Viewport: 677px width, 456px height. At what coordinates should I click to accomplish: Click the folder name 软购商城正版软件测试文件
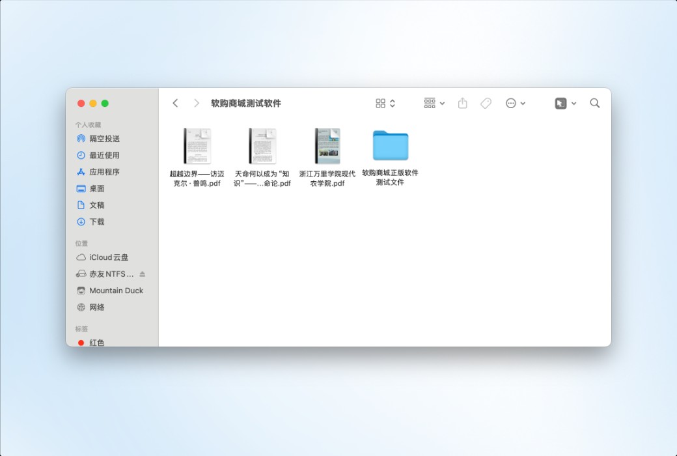click(x=391, y=177)
